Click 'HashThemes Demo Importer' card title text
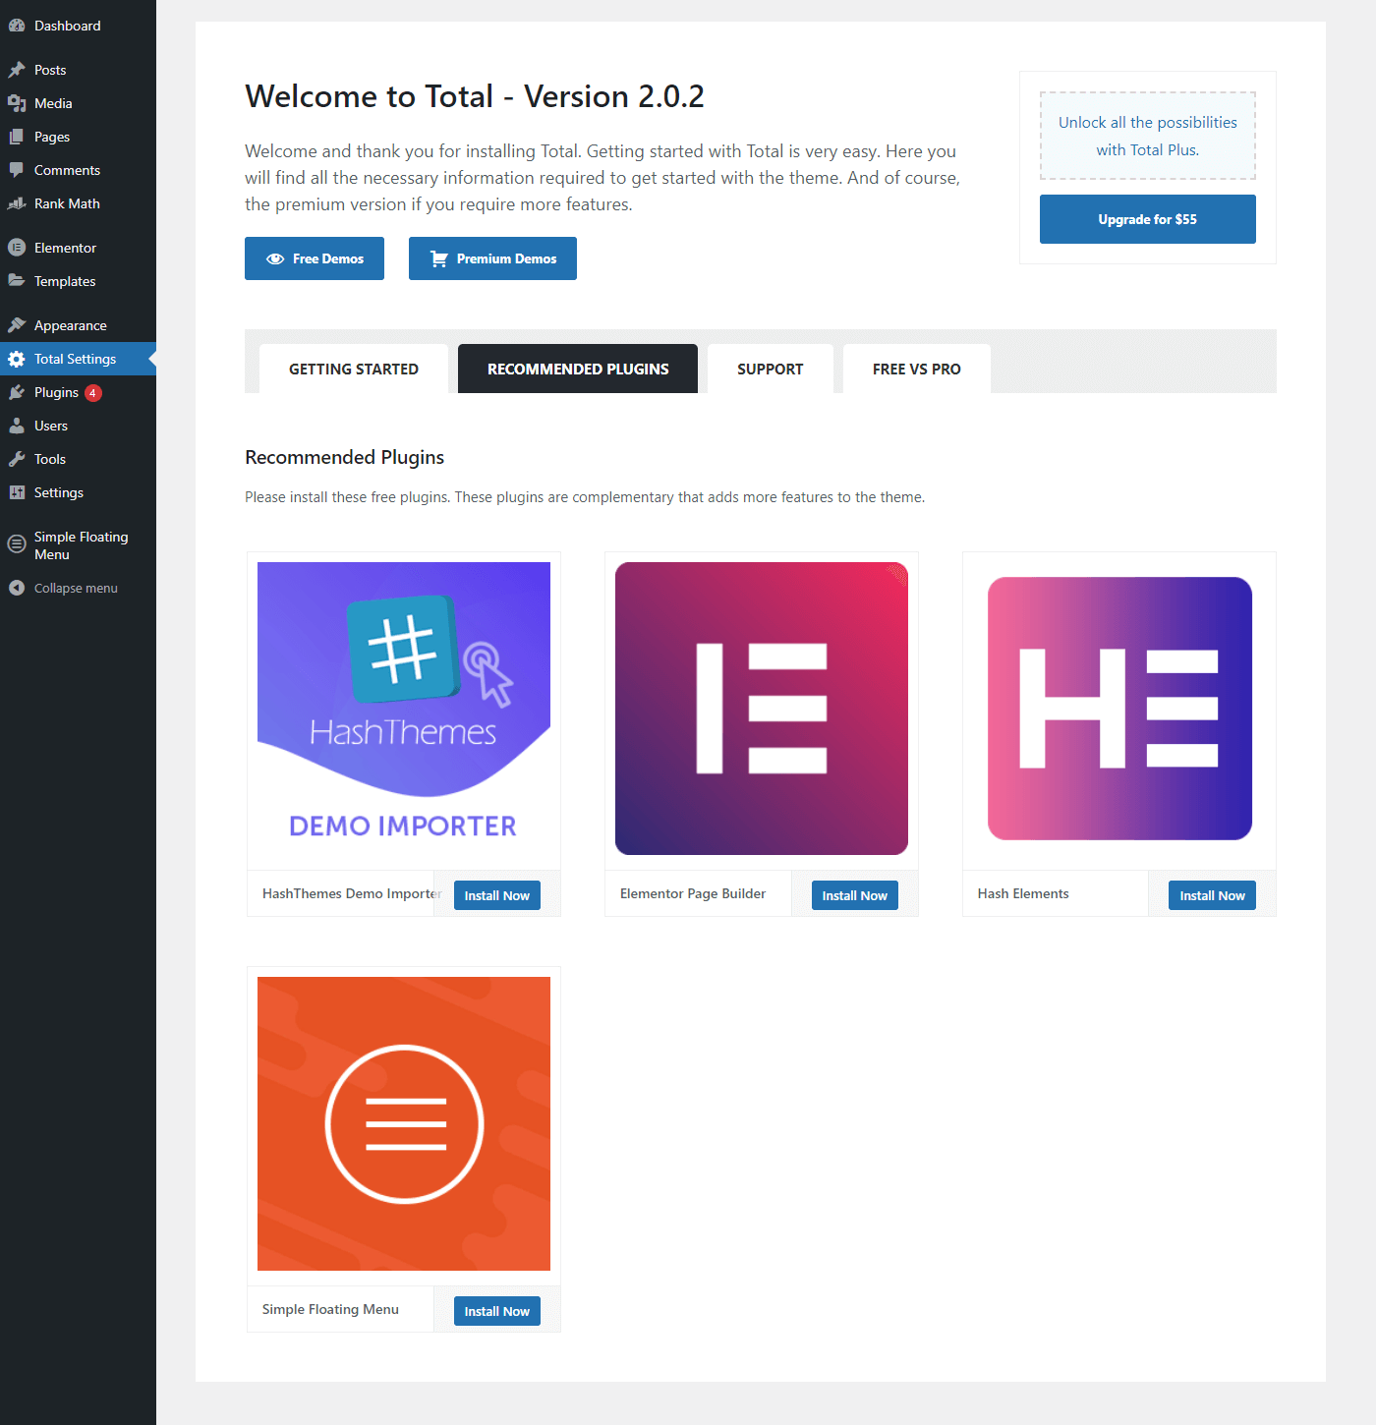Viewport: 1376px width, 1425px height. click(352, 893)
